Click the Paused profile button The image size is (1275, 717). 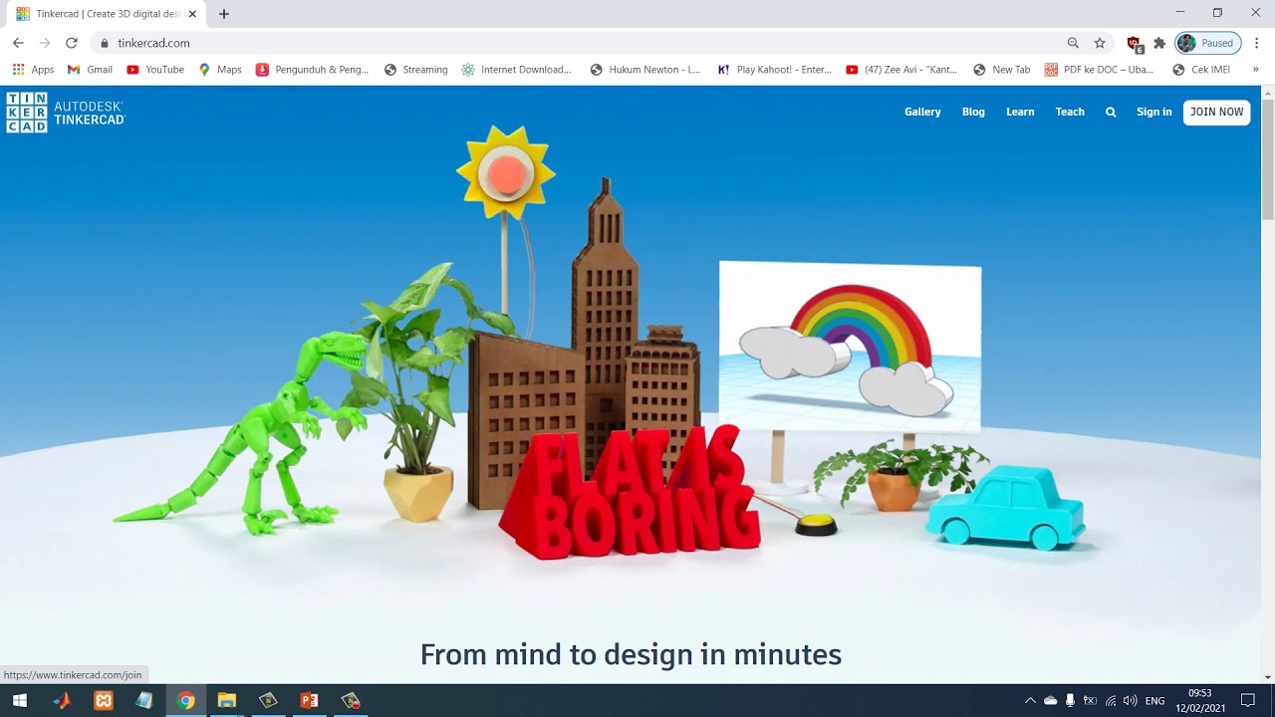click(x=1208, y=43)
